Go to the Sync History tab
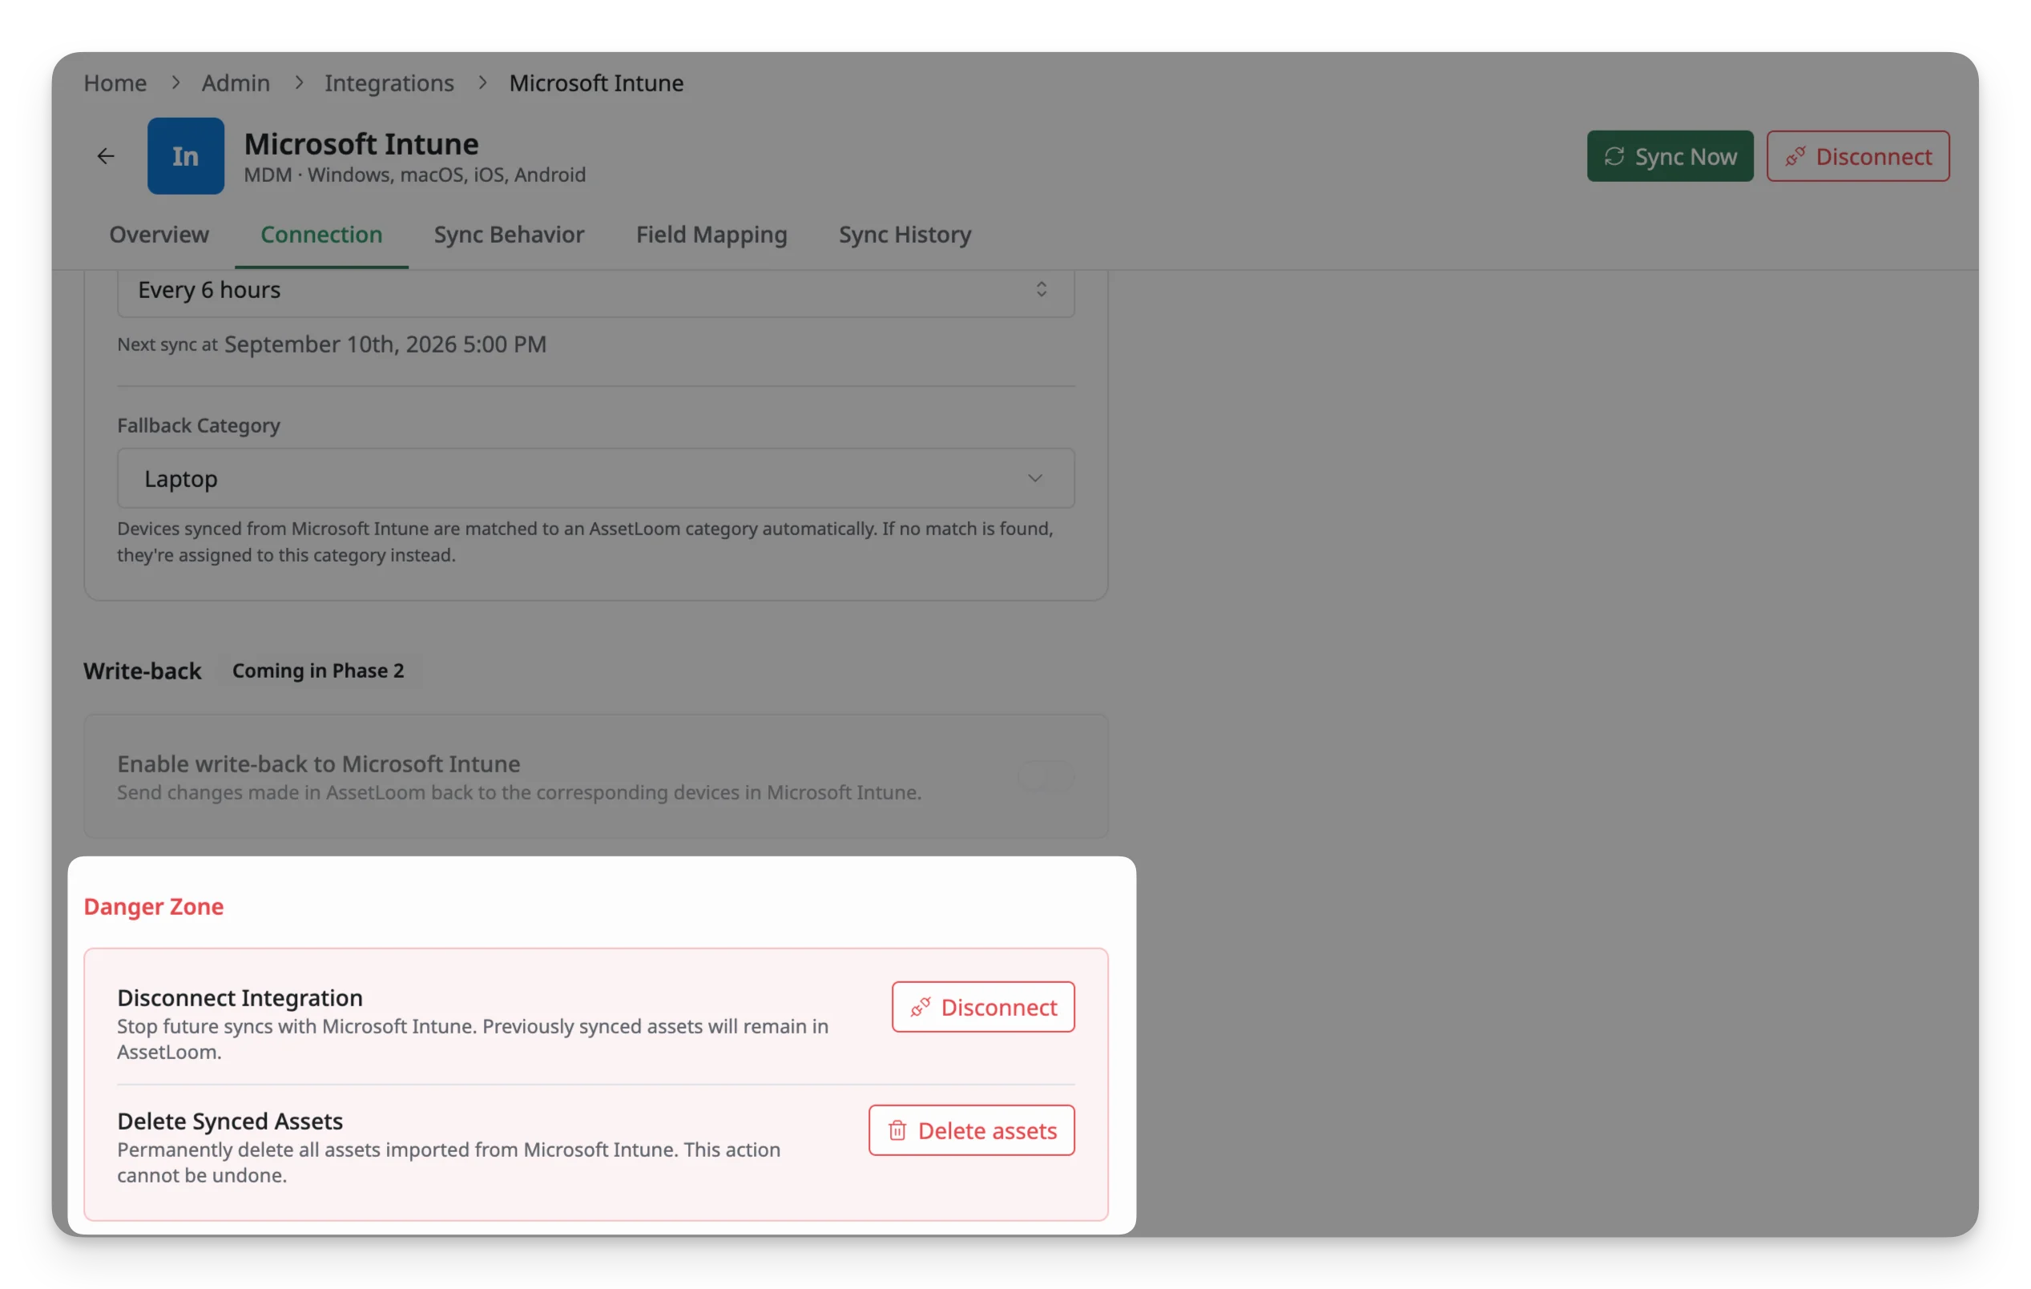This screenshot has height=1289, width=2031. click(x=905, y=235)
